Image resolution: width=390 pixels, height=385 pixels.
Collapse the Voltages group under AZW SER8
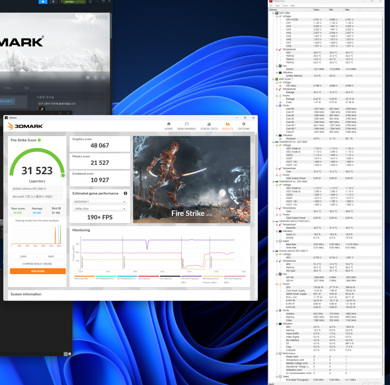click(277, 16)
